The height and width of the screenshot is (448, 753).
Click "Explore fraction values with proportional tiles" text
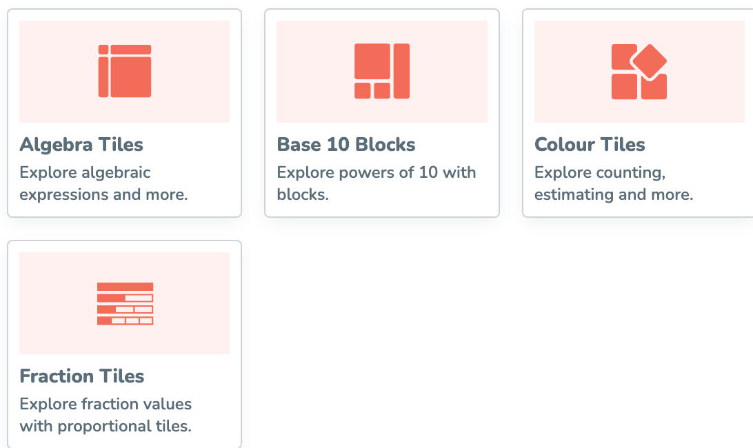pos(106,415)
